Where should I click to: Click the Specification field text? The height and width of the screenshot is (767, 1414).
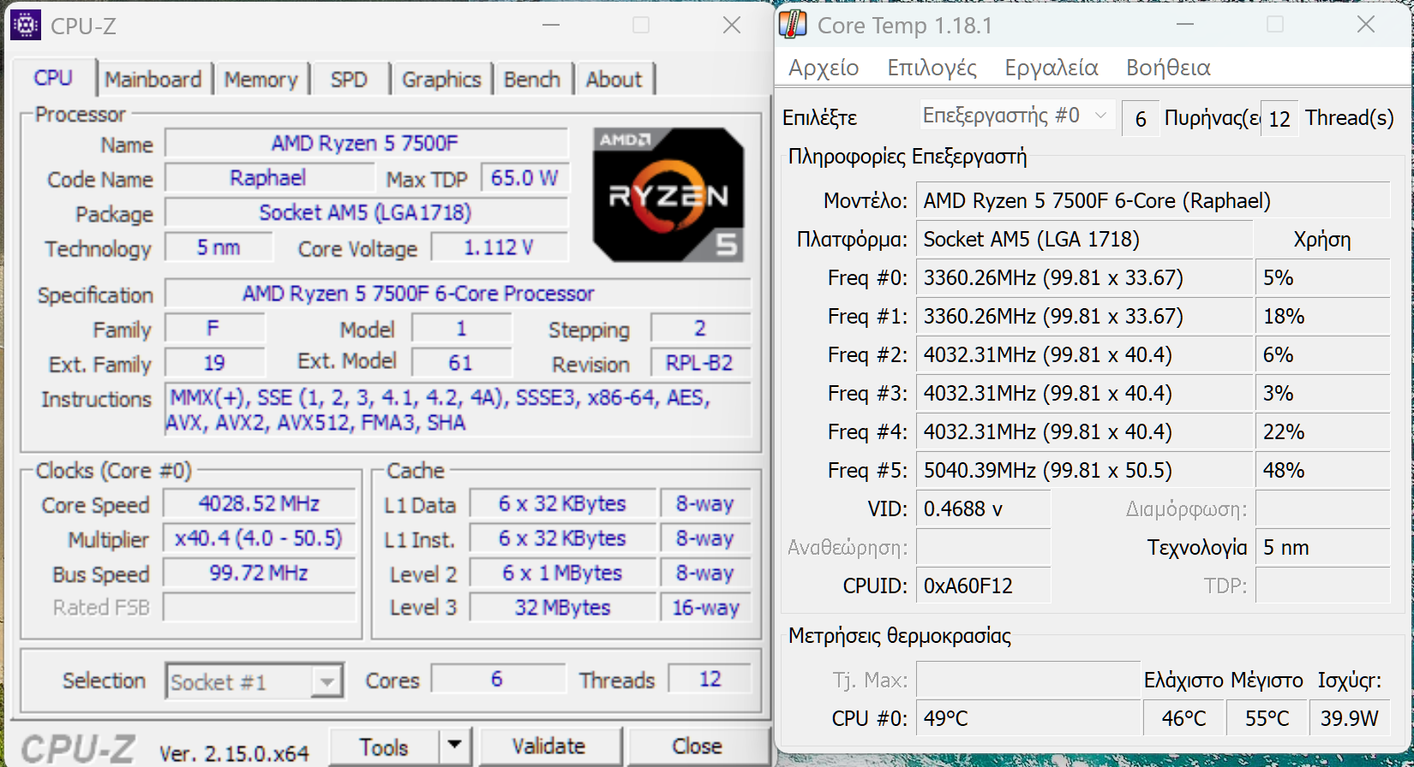[458, 294]
